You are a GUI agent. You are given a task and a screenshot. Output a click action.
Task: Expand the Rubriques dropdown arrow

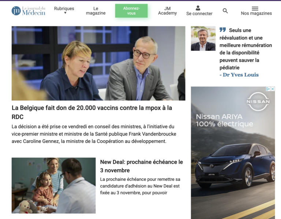point(65,13)
